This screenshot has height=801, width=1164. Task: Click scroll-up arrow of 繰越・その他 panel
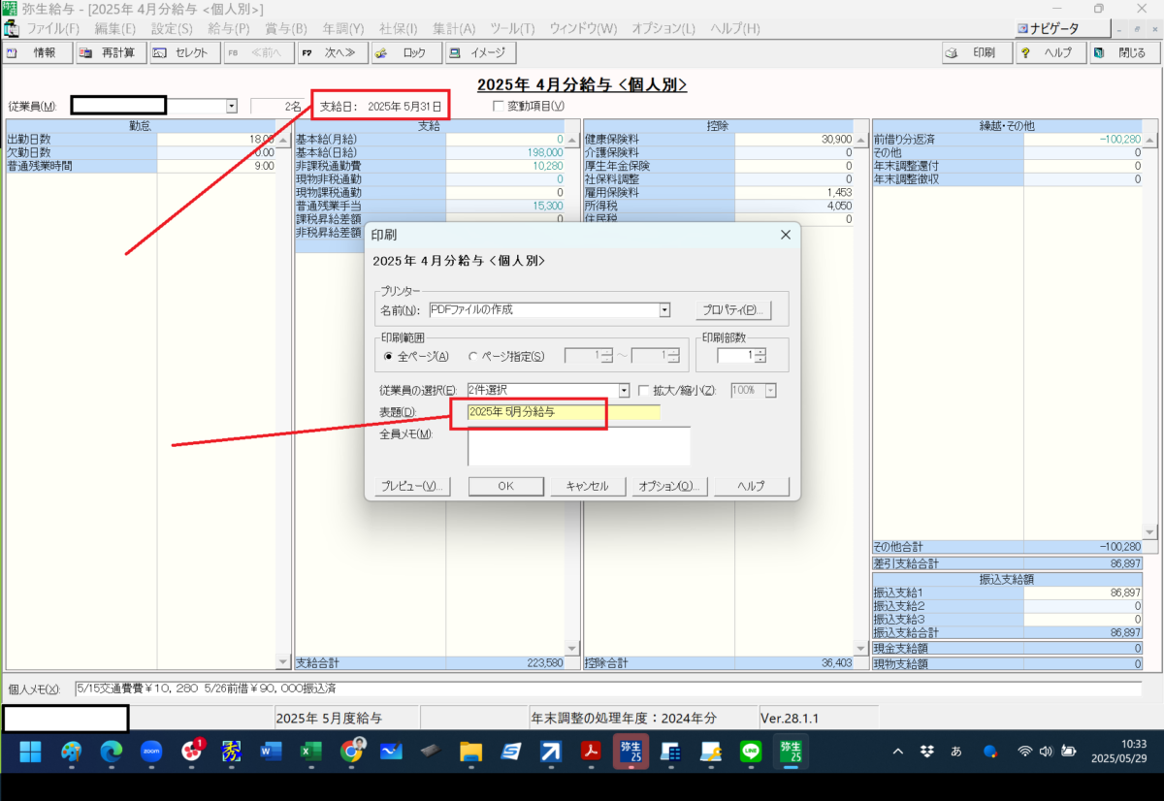(x=1150, y=140)
